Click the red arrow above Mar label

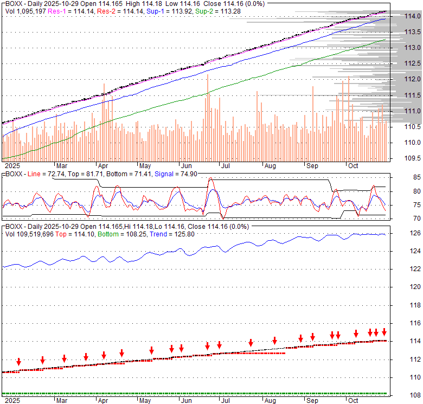pyautogui.click(x=64, y=358)
